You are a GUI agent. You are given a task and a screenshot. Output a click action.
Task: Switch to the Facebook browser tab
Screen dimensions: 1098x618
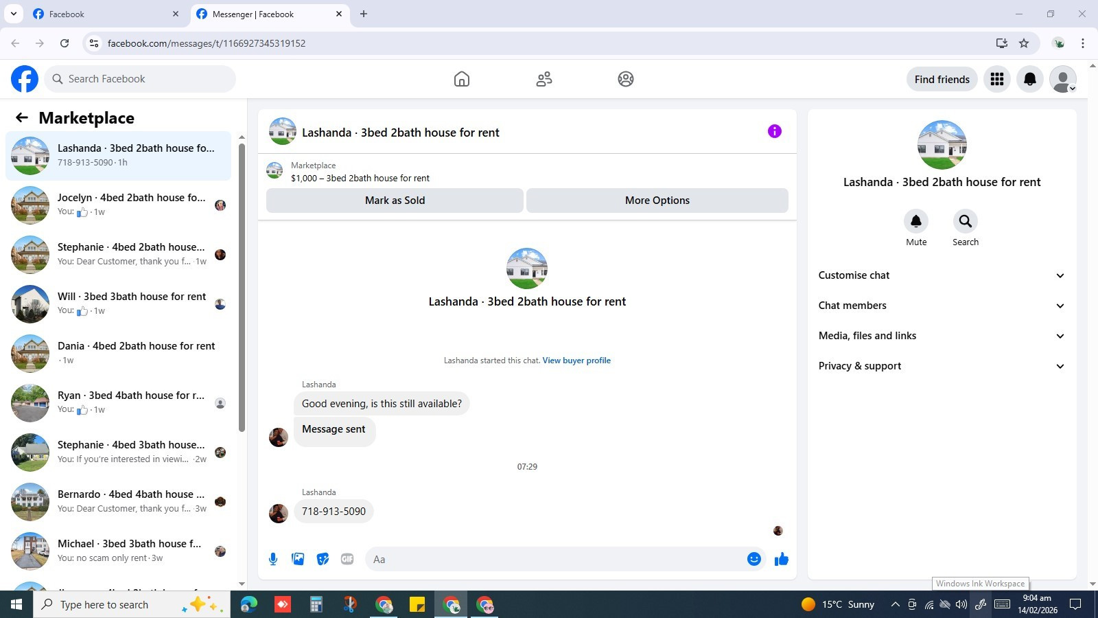tap(106, 14)
